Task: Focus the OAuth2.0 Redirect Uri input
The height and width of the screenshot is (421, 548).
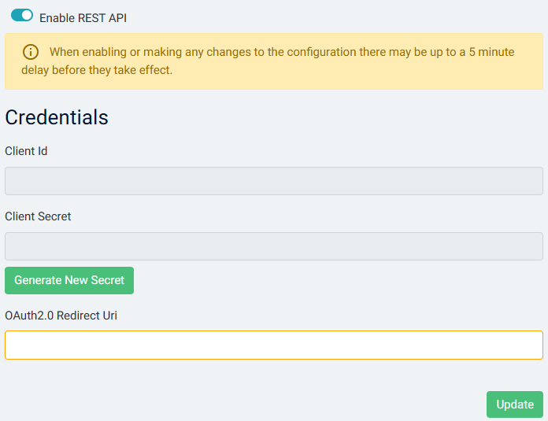Action: click(x=273, y=345)
